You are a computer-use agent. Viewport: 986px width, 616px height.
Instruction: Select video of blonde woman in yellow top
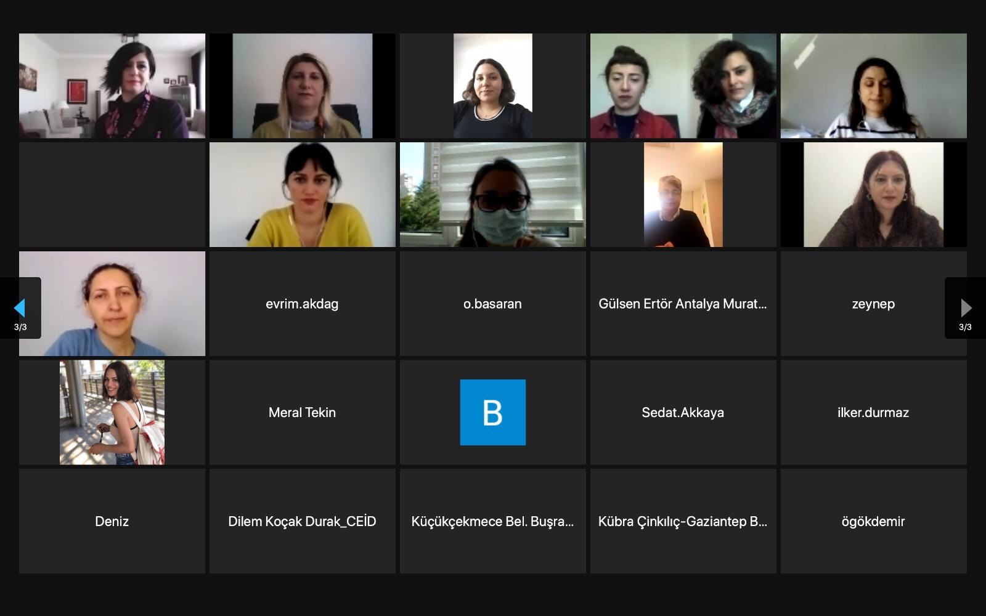pos(302,86)
